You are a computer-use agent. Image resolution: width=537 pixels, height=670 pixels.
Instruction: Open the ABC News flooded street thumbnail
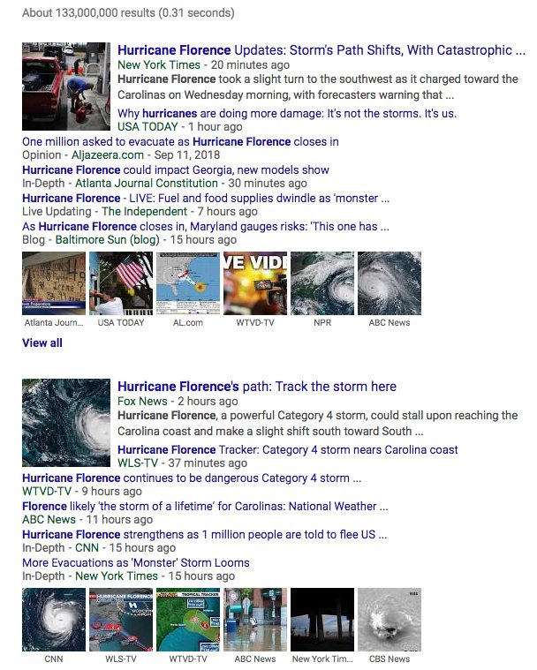255,620
